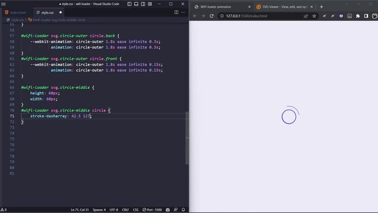Click the purple mask extension icon
This screenshot has width=378, height=213.
(341, 16)
